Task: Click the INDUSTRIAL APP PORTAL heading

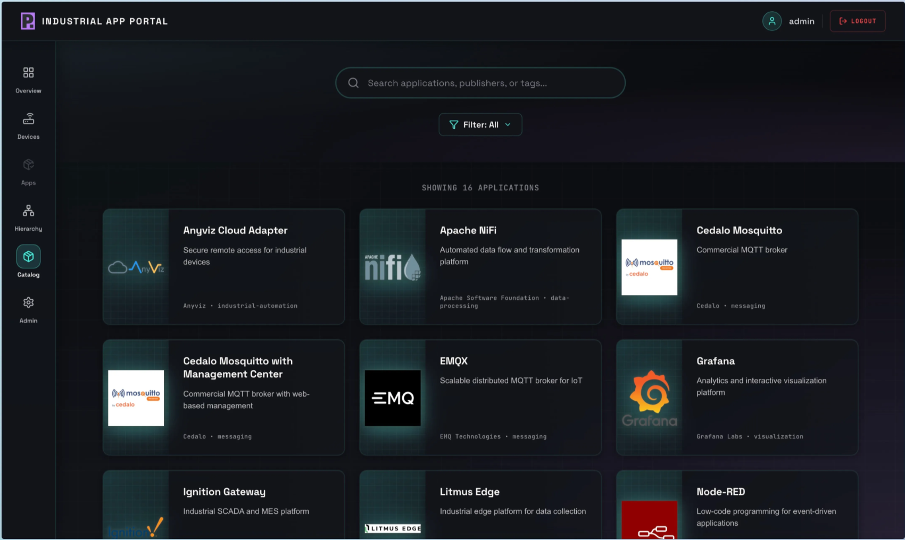Action: (x=105, y=21)
